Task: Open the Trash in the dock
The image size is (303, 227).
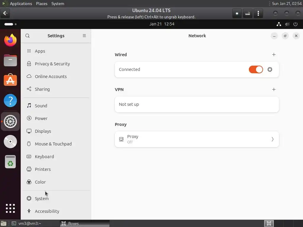Action: point(10,162)
